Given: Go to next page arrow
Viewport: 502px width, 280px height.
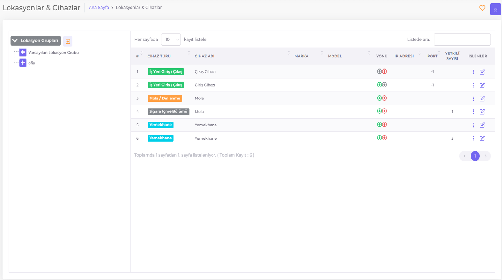Looking at the screenshot, I should pyautogui.click(x=486, y=156).
